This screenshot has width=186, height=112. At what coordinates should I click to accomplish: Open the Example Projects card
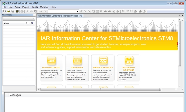tap(103, 68)
